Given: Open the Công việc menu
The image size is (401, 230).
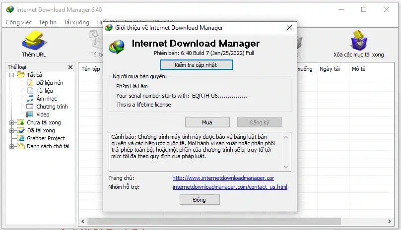Looking at the screenshot, I should click(x=19, y=22).
